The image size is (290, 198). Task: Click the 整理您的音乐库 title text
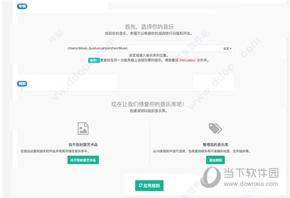click(216, 145)
